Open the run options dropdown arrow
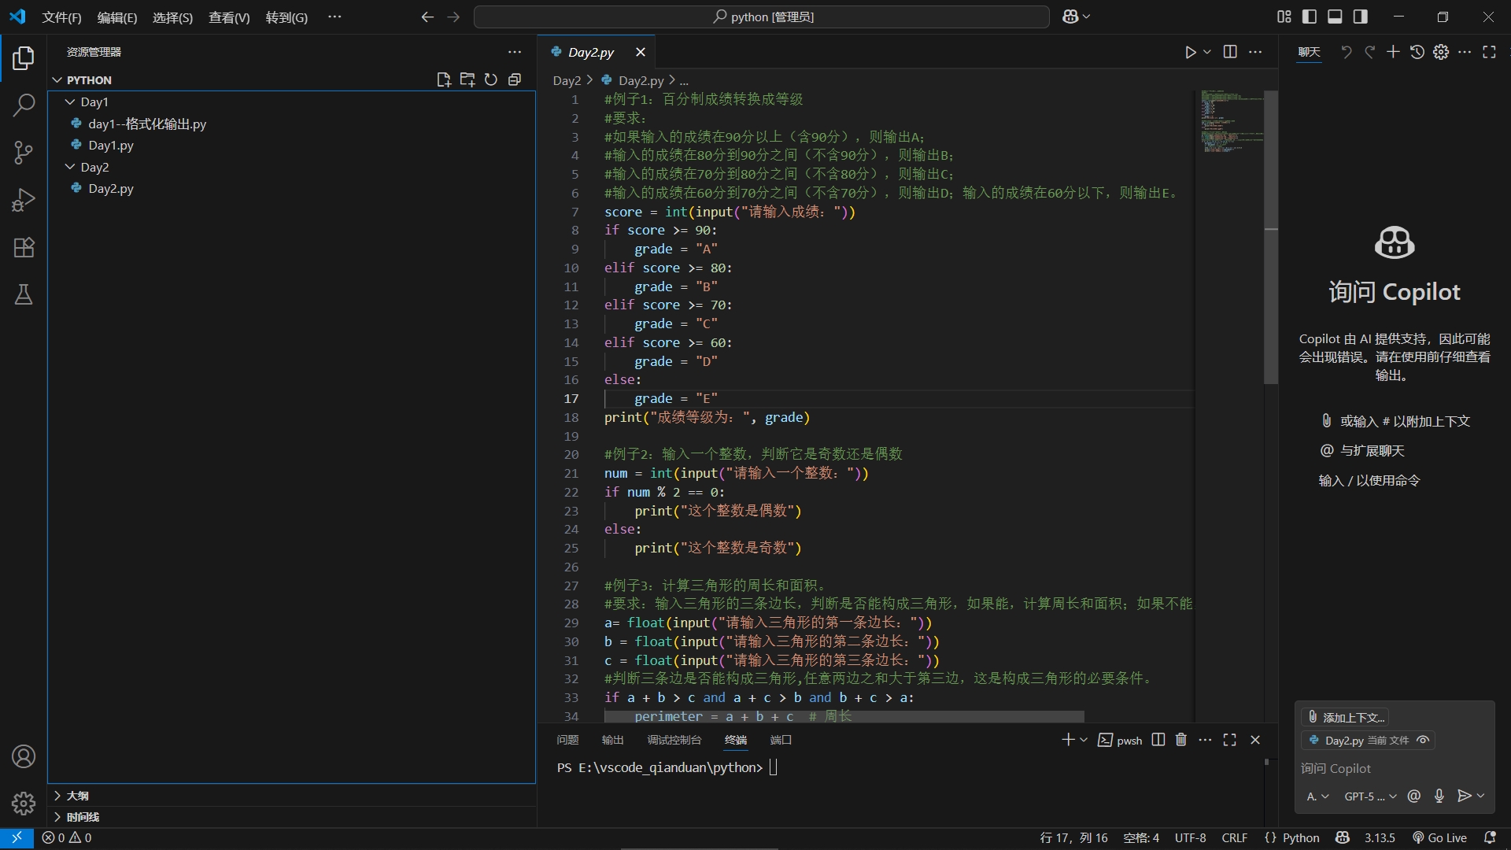The width and height of the screenshot is (1511, 850). pyautogui.click(x=1207, y=52)
